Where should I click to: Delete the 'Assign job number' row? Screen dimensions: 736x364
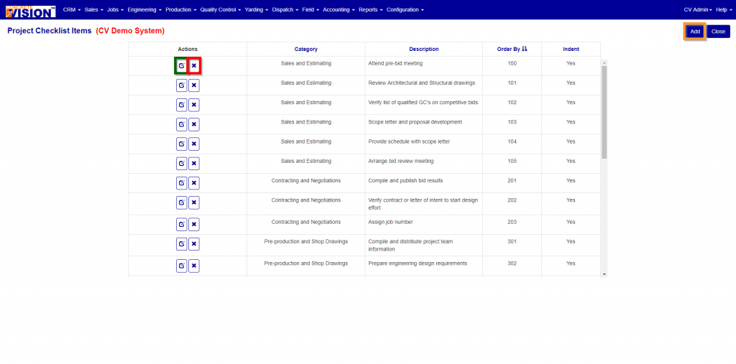(194, 225)
